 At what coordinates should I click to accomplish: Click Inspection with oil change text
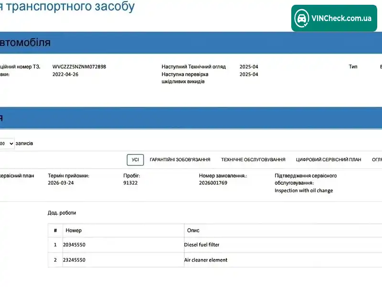pyautogui.click(x=304, y=190)
